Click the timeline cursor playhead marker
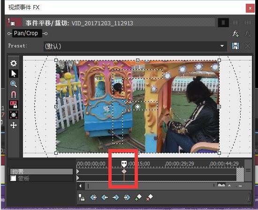258x210 pixels. [124, 164]
